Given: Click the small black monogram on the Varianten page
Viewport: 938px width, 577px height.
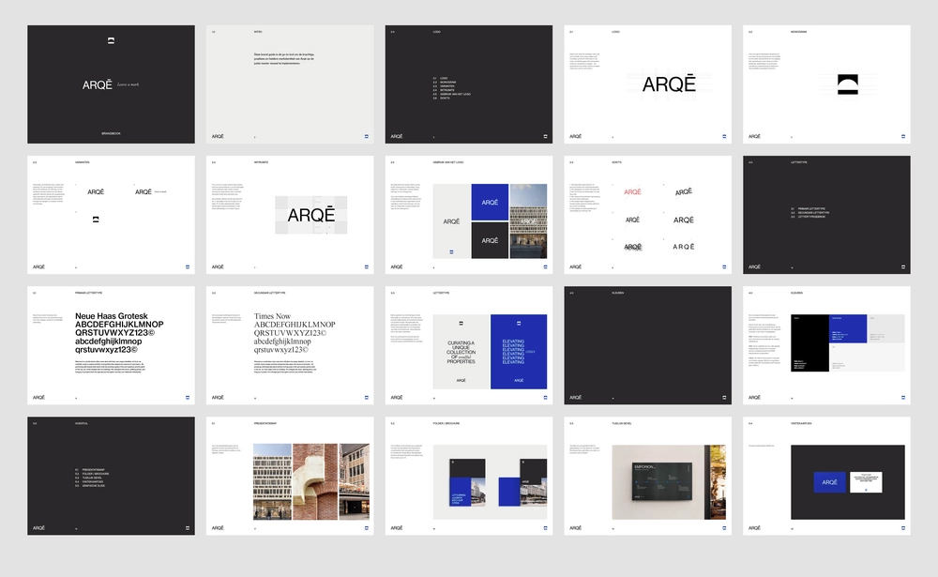Looking at the screenshot, I should (95, 220).
